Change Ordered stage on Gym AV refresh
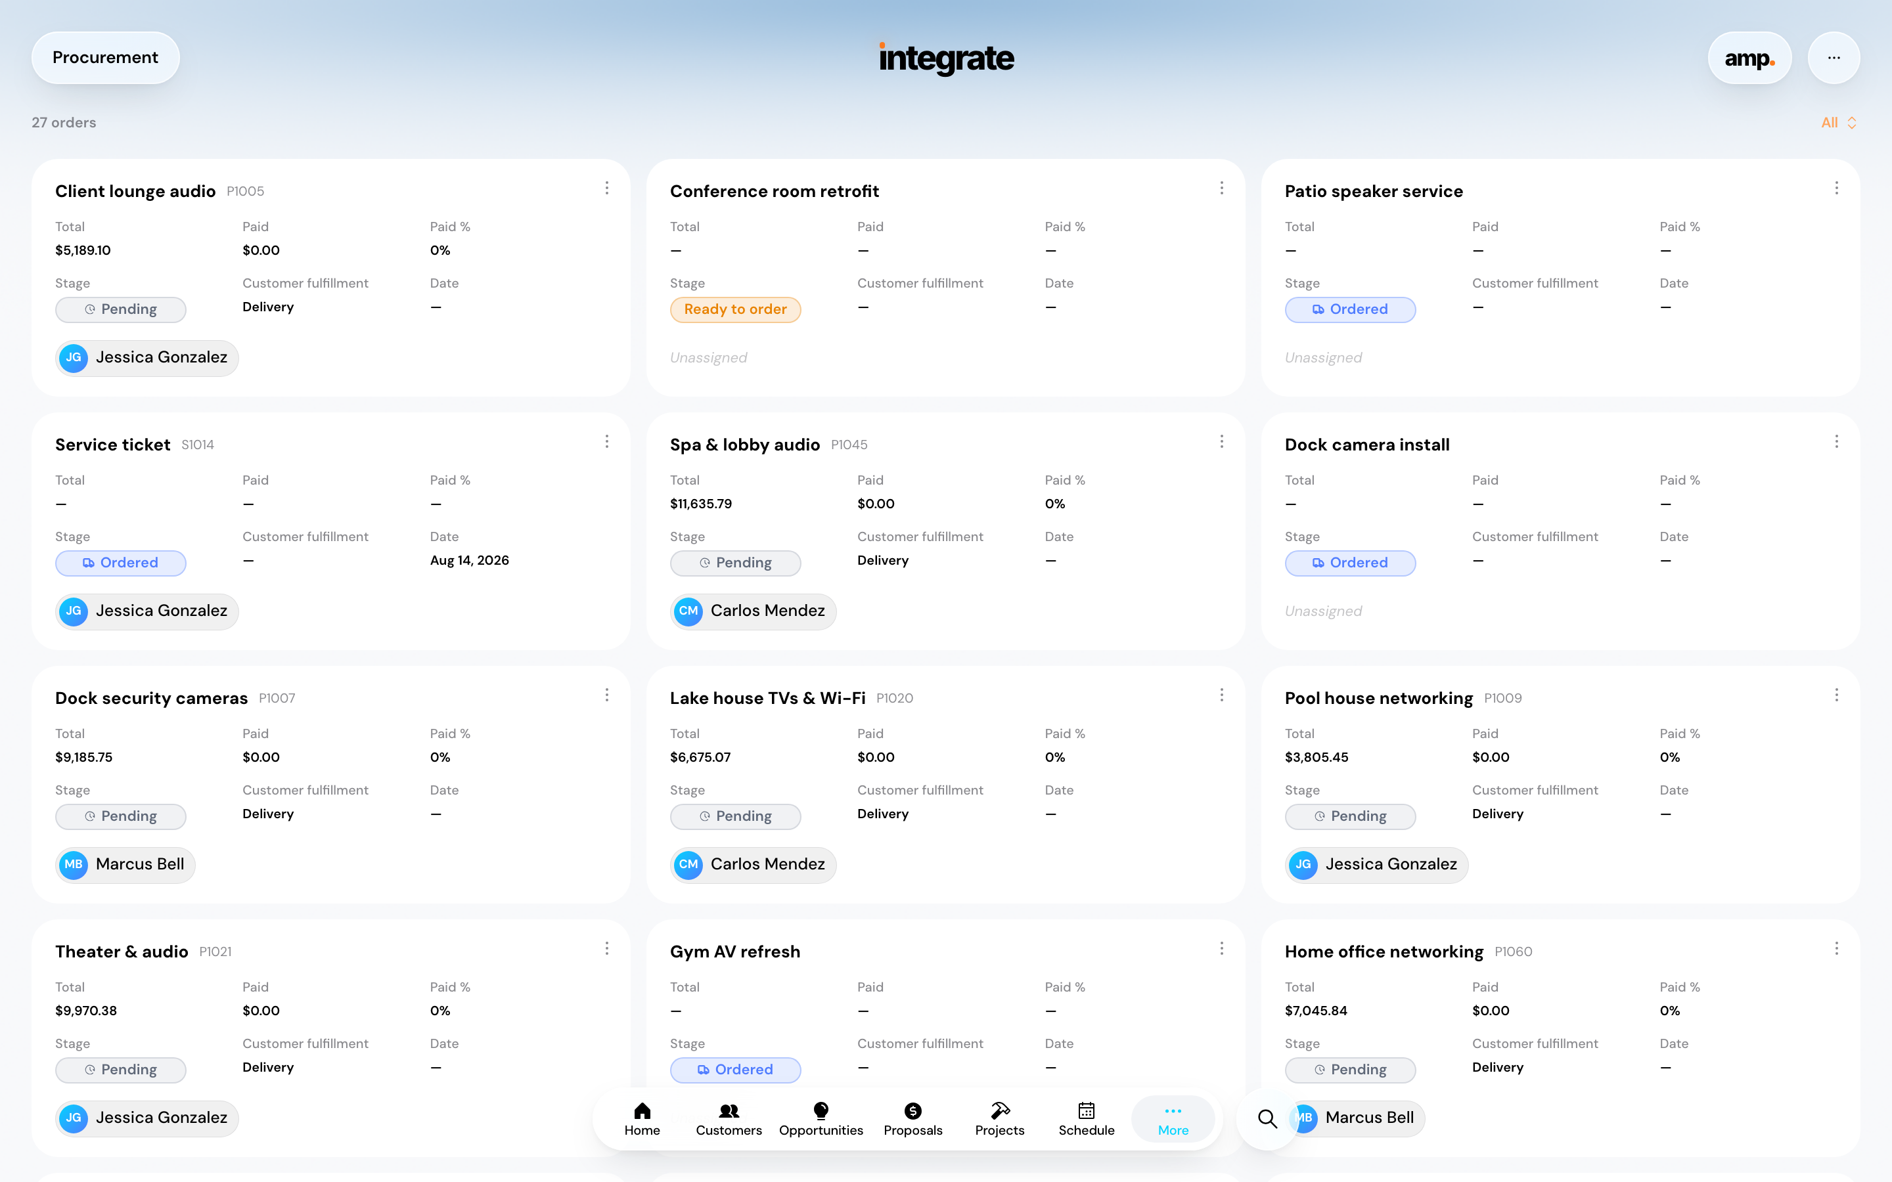 [x=735, y=1070]
